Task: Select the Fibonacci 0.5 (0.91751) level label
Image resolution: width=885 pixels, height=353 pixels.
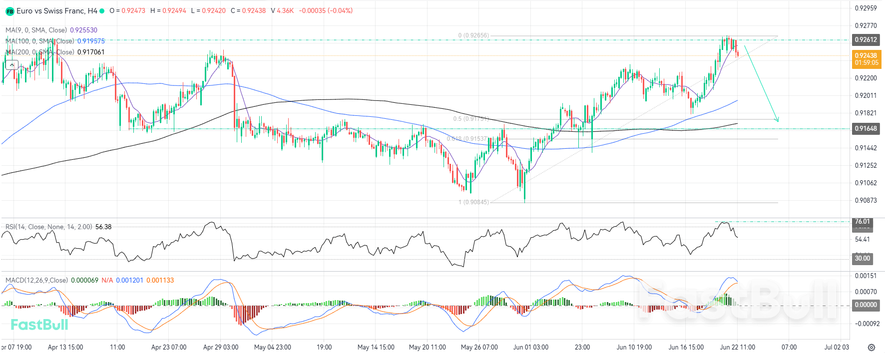Action: (x=471, y=119)
